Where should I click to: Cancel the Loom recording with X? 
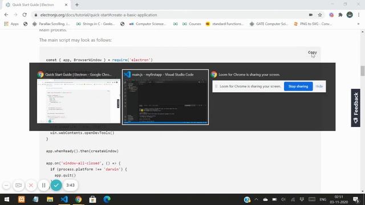click(x=31, y=185)
